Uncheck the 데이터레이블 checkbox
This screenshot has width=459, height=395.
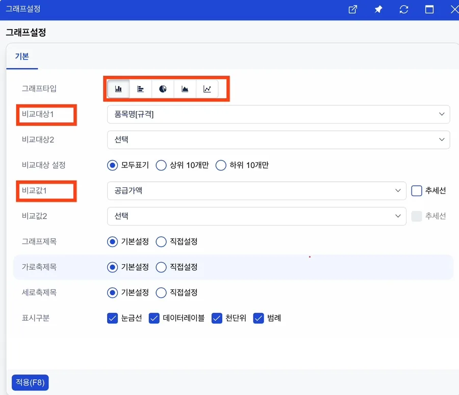(x=154, y=318)
